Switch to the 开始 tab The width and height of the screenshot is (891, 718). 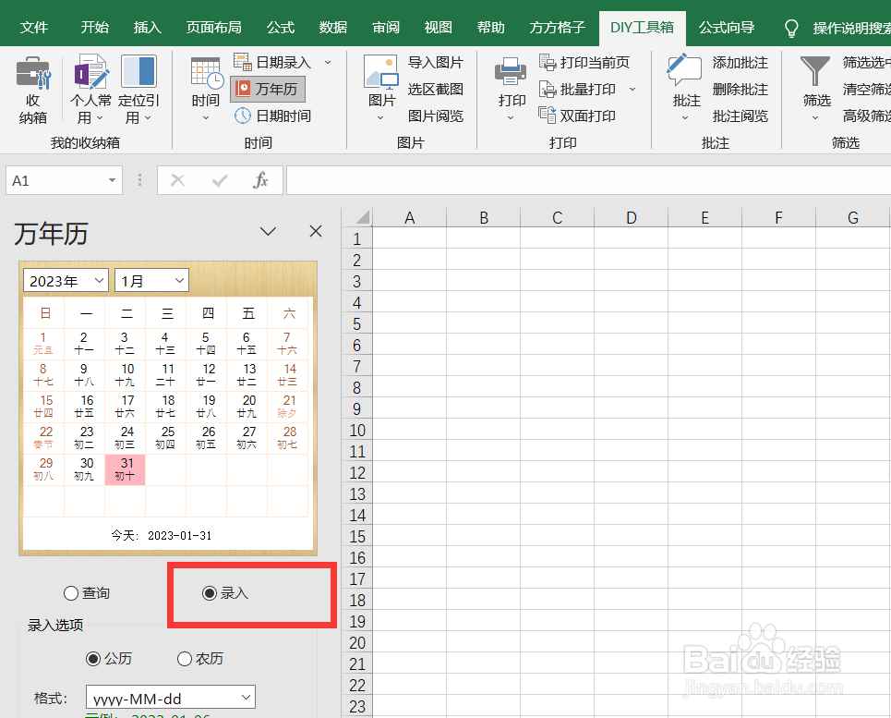(x=94, y=28)
